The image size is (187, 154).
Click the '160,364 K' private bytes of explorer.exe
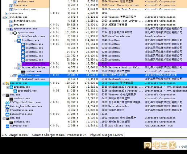pos(72,83)
